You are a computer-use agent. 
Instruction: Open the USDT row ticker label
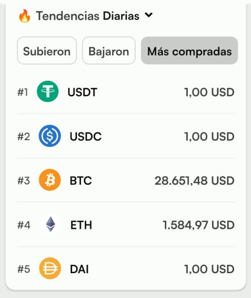click(82, 92)
